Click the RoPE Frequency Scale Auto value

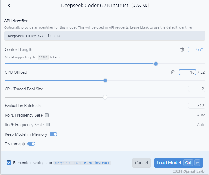tap(201, 125)
